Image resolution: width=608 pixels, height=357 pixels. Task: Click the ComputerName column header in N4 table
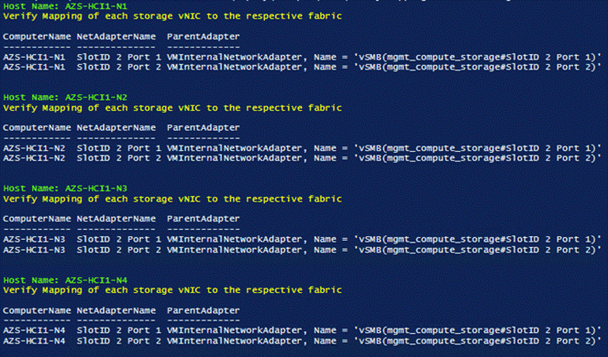click(37, 310)
